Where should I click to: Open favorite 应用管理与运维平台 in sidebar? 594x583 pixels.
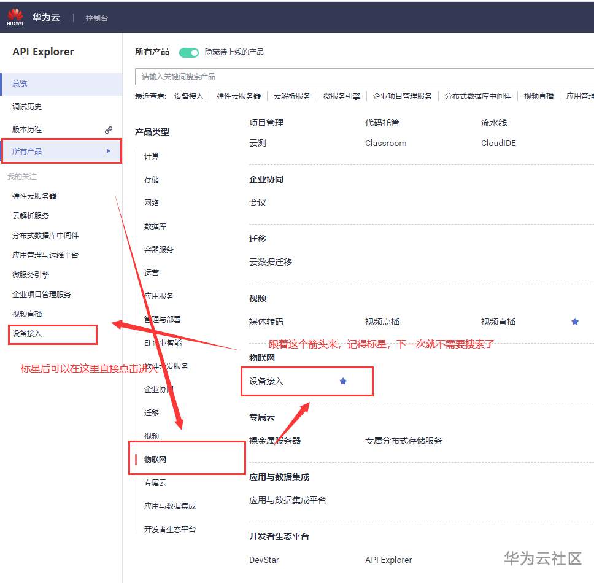(x=45, y=255)
